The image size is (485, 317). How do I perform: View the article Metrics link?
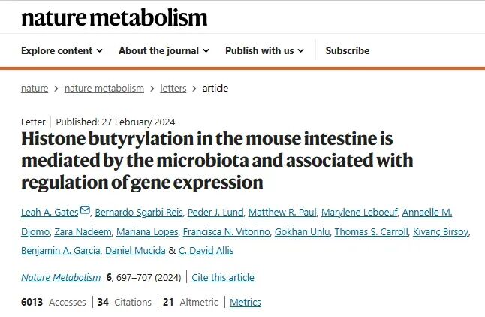tap(246, 302)
